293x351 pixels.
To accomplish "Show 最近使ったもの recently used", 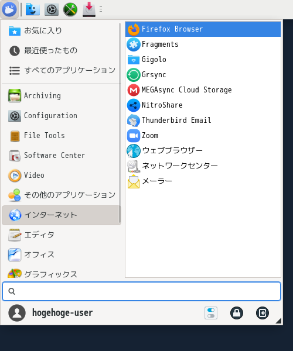I will pyautogui.click(x=60, y=50).
